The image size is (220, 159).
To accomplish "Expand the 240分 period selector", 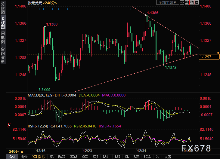I will pos(16,151).
